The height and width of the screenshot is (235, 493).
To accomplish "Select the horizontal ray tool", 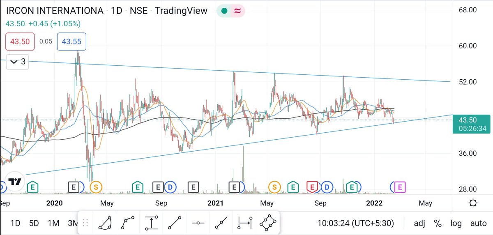I will coord(198,223).
